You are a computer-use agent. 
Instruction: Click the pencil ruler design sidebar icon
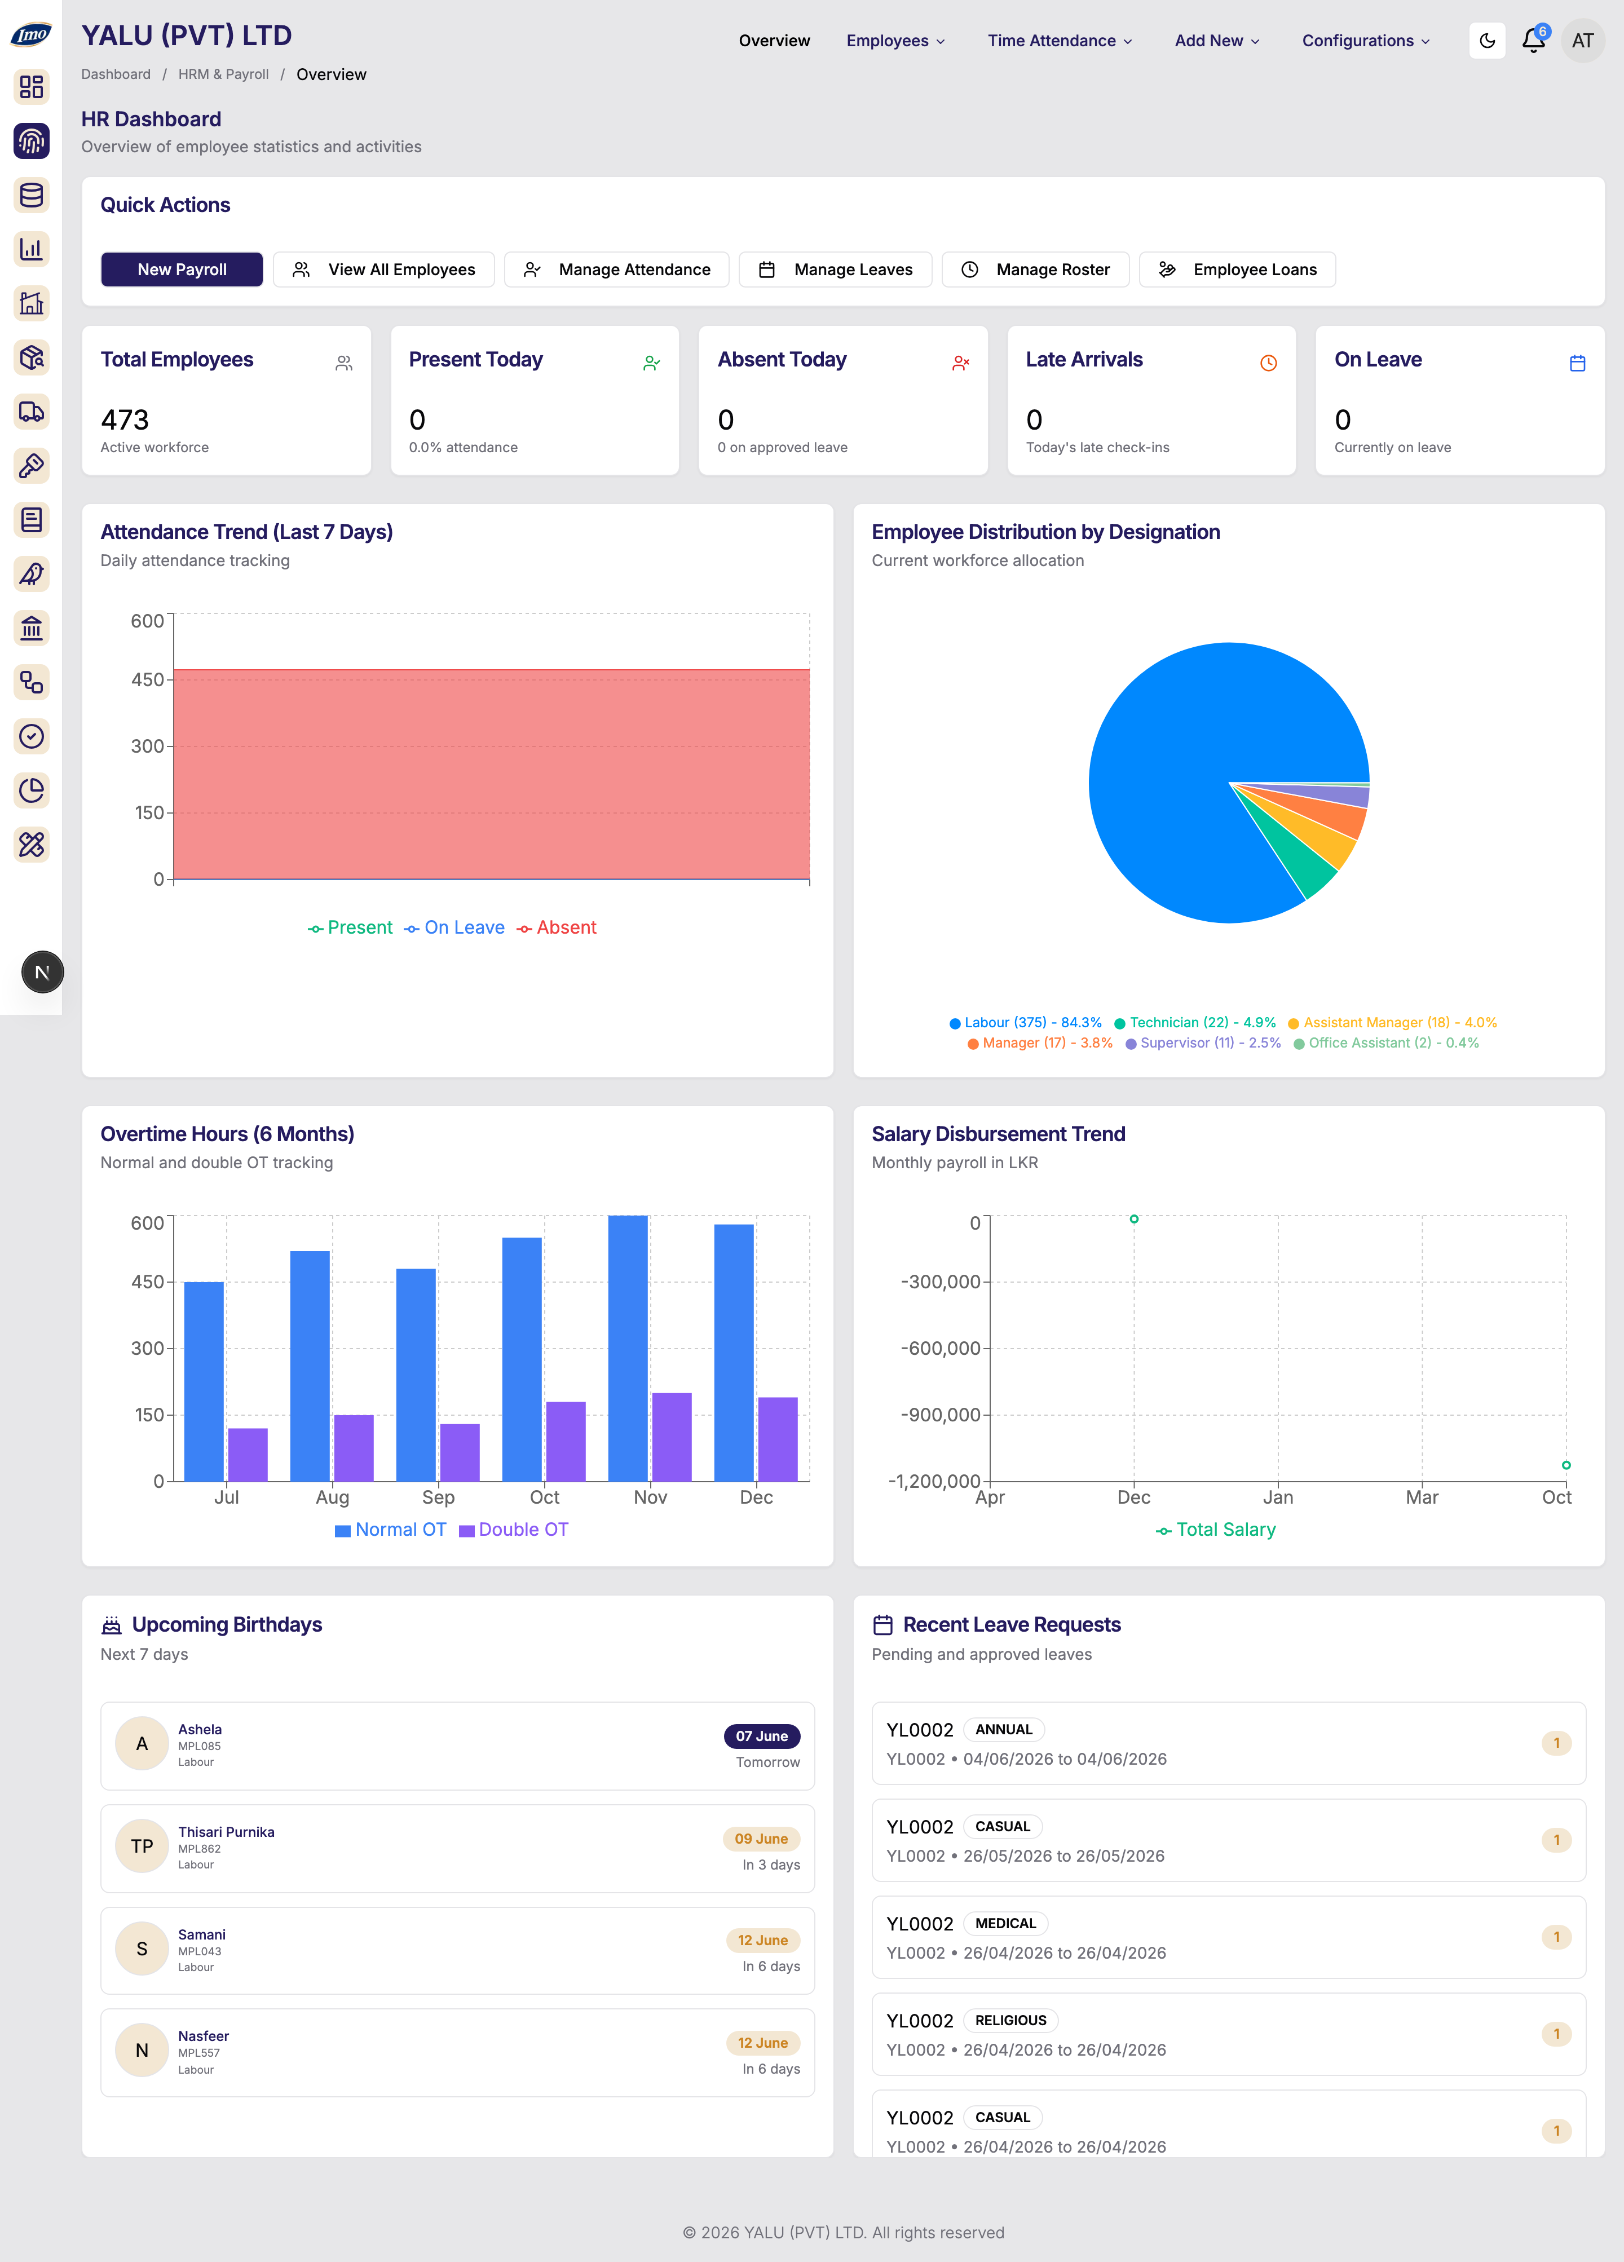coord(31,844)
